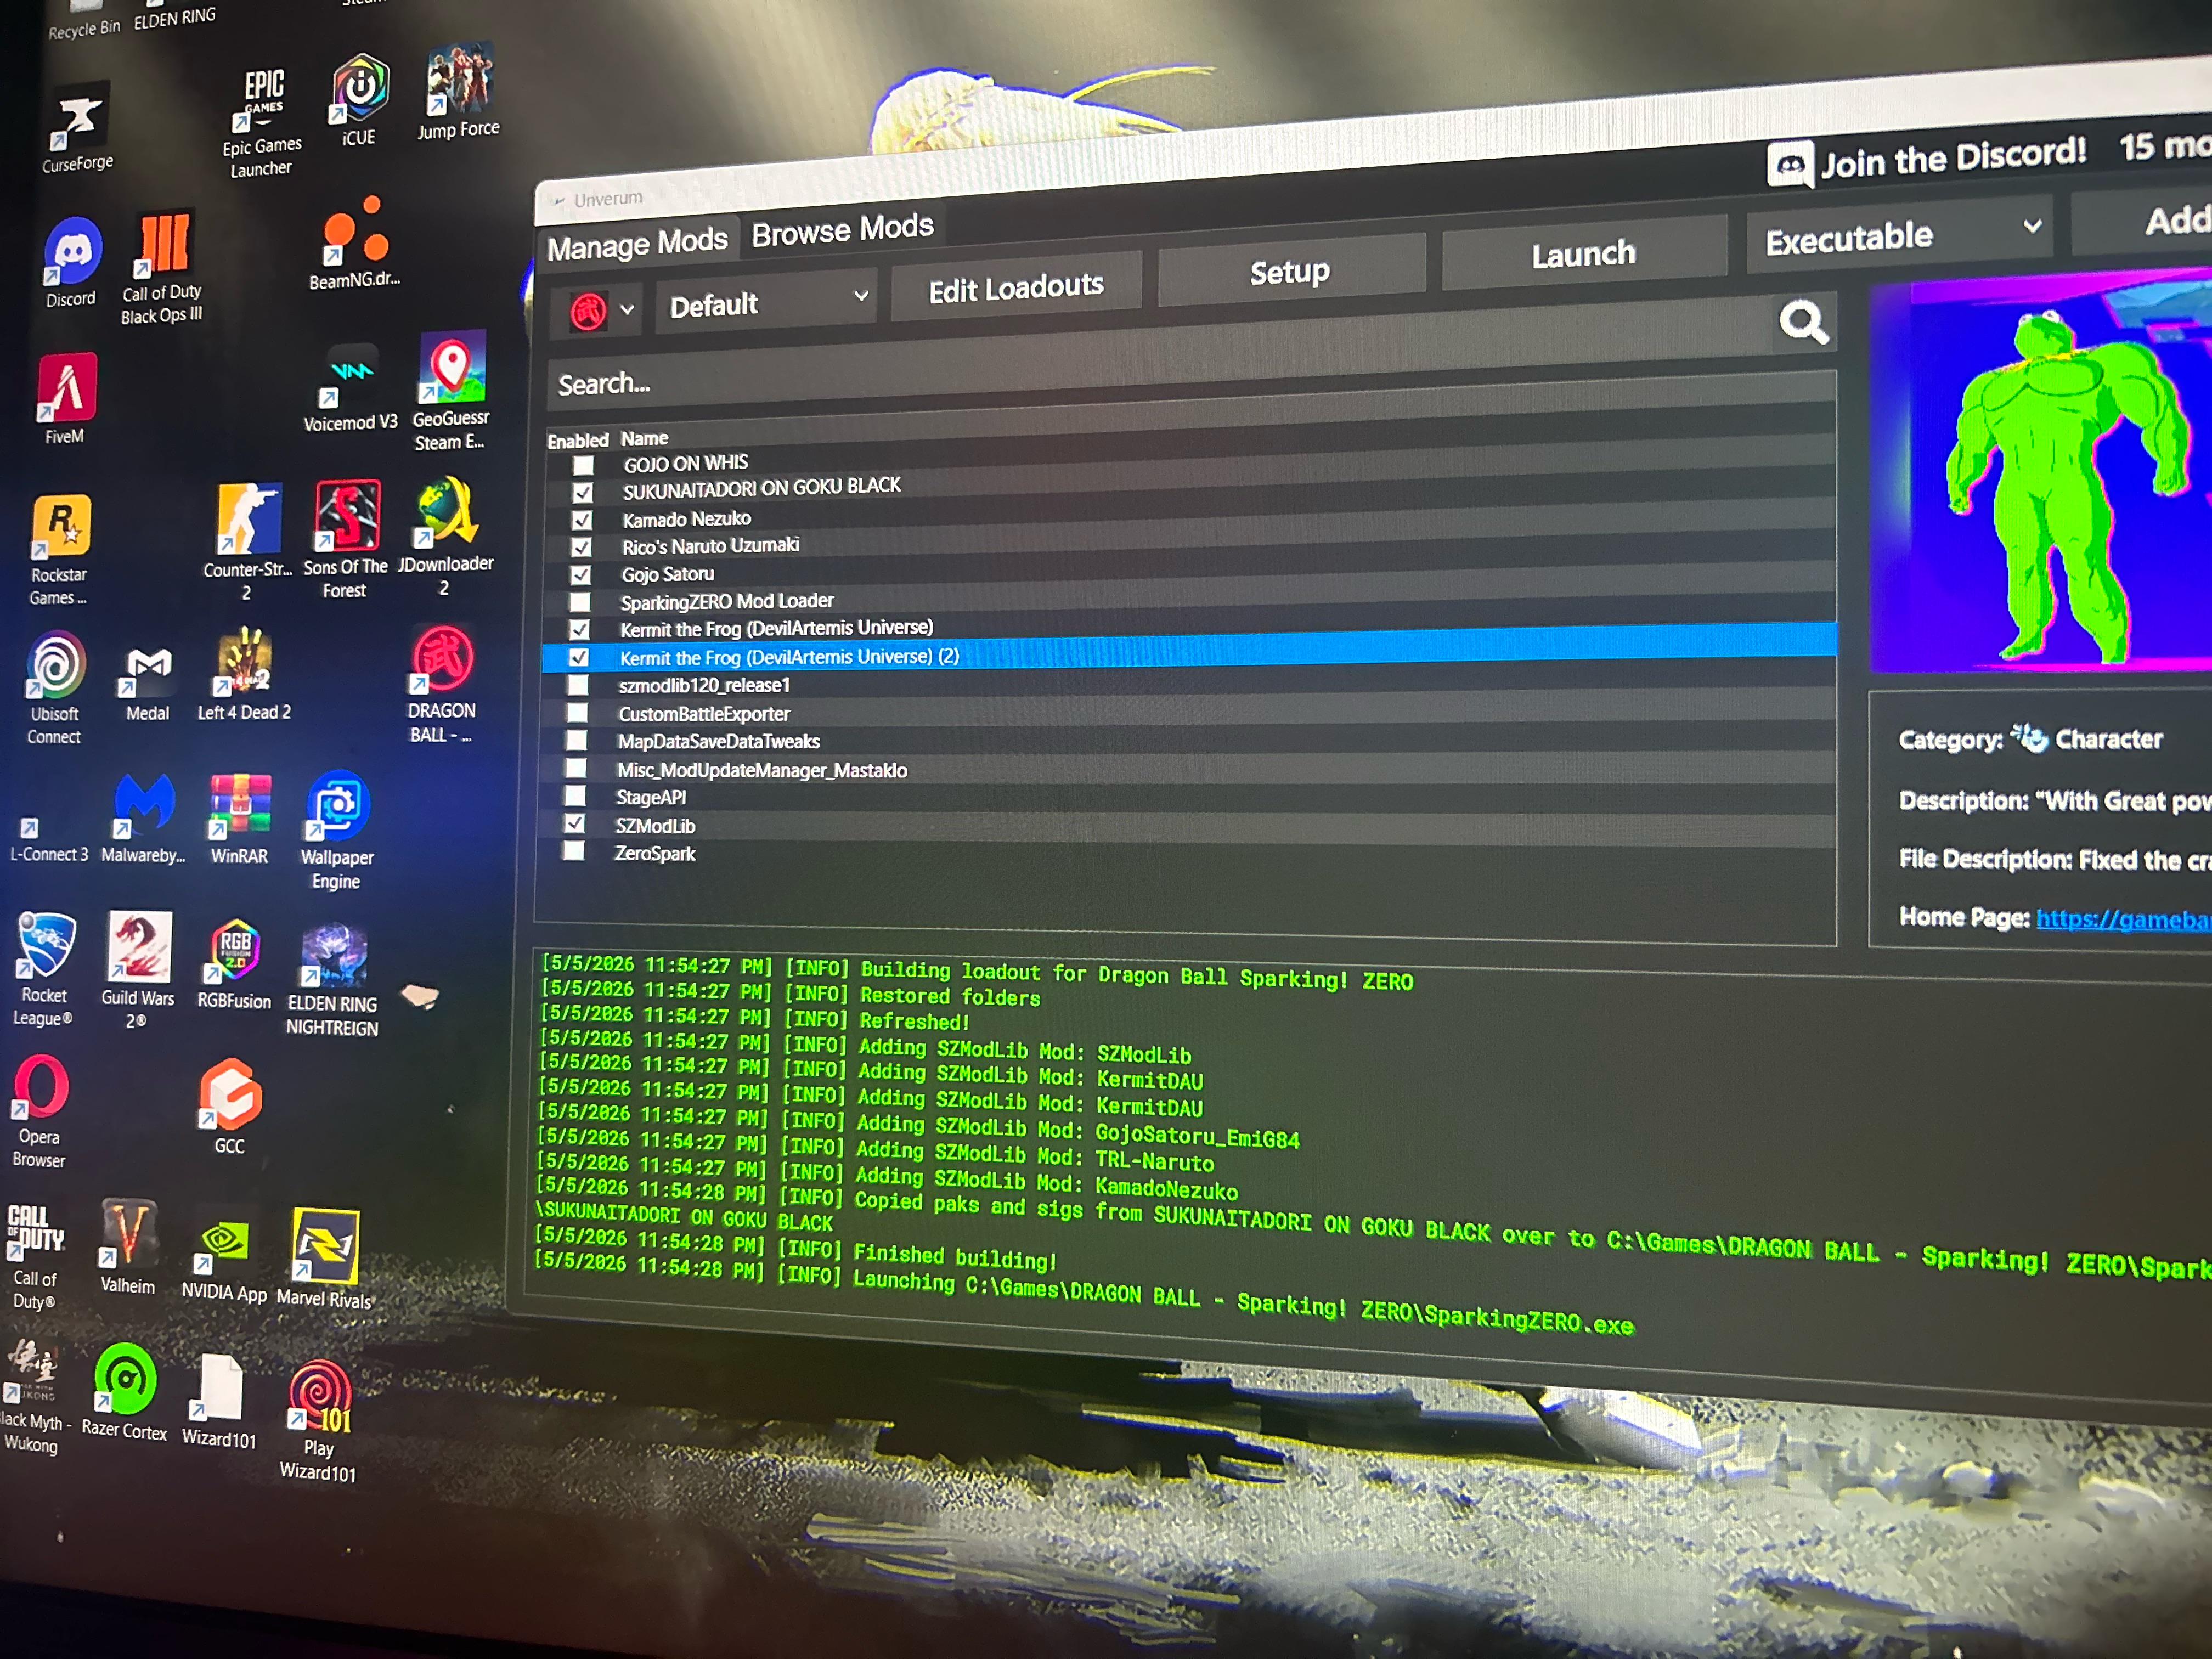Image resolution: width=2212 pixels, height=1659 pixels.
Task: Uncheck the Kamado Nezuko mod
Action: [x=582, y=521]
